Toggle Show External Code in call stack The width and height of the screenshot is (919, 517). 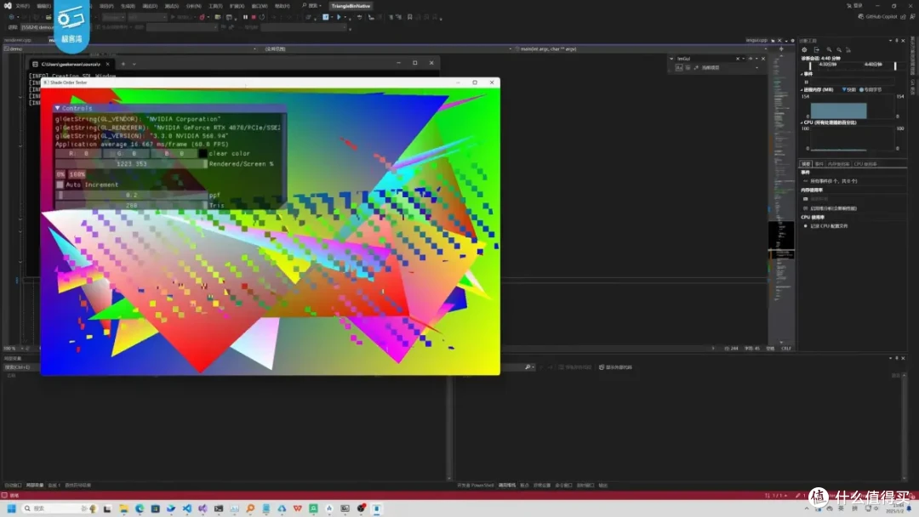pos(615,367)
